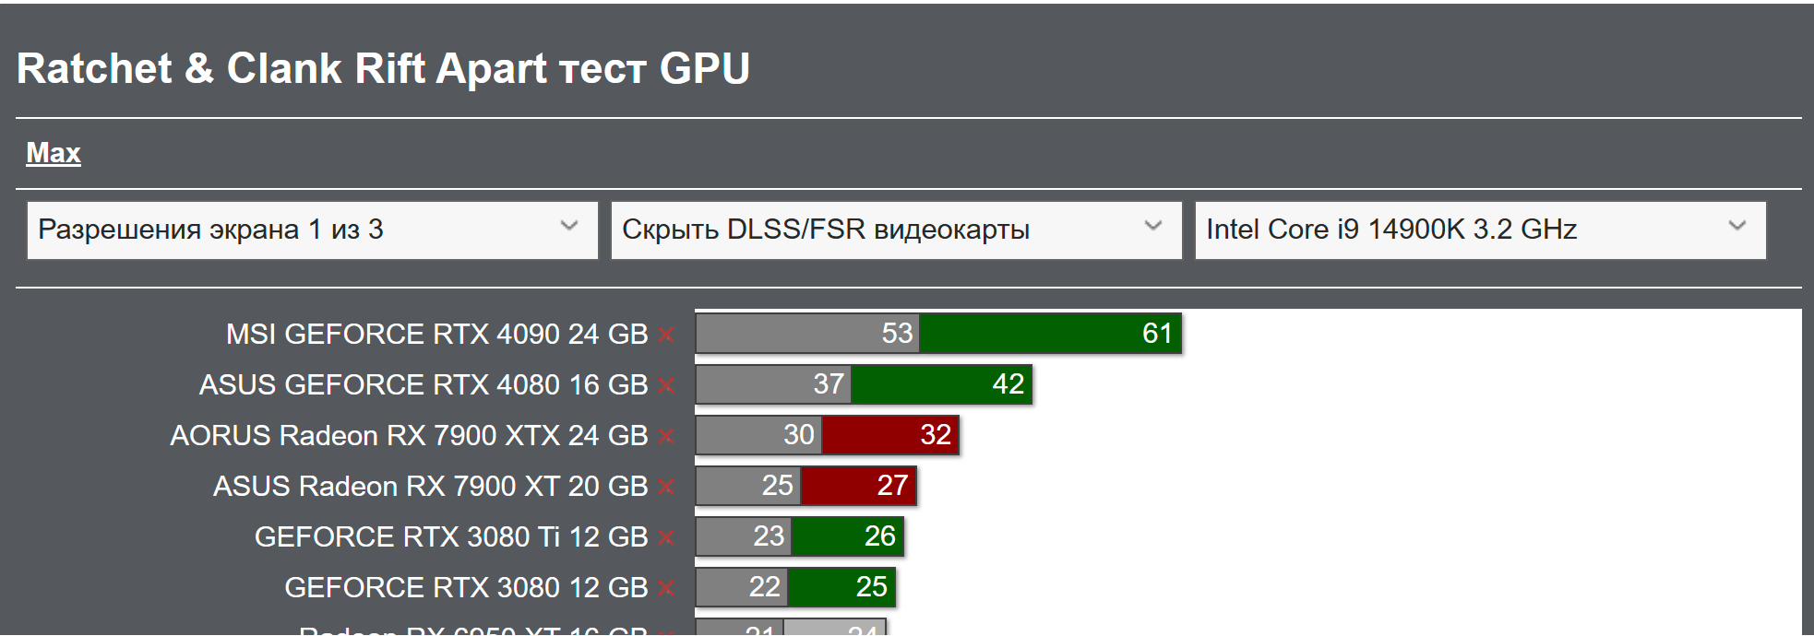Screen dimensions: 1814x636
Task: Select the AORUS Radeon RX 7900 XTX label
Action: [409, 436]
